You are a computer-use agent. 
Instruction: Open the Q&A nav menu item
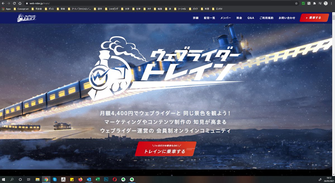coord(251,18)
